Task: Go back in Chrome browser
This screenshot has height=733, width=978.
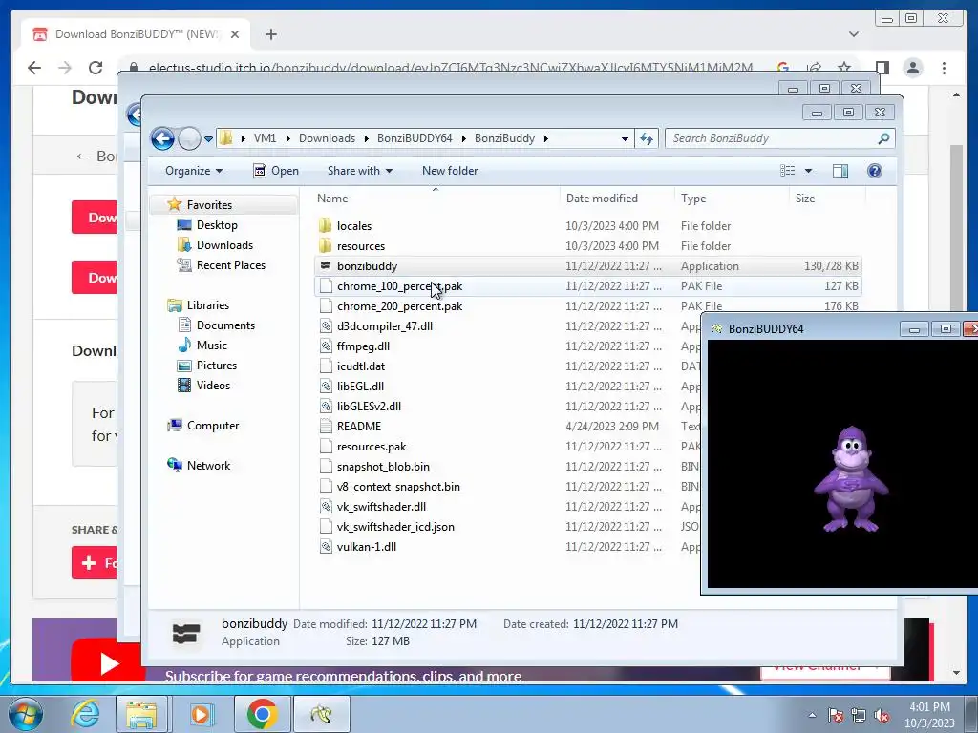Action: pyautogui.click(x=34, y=68)
